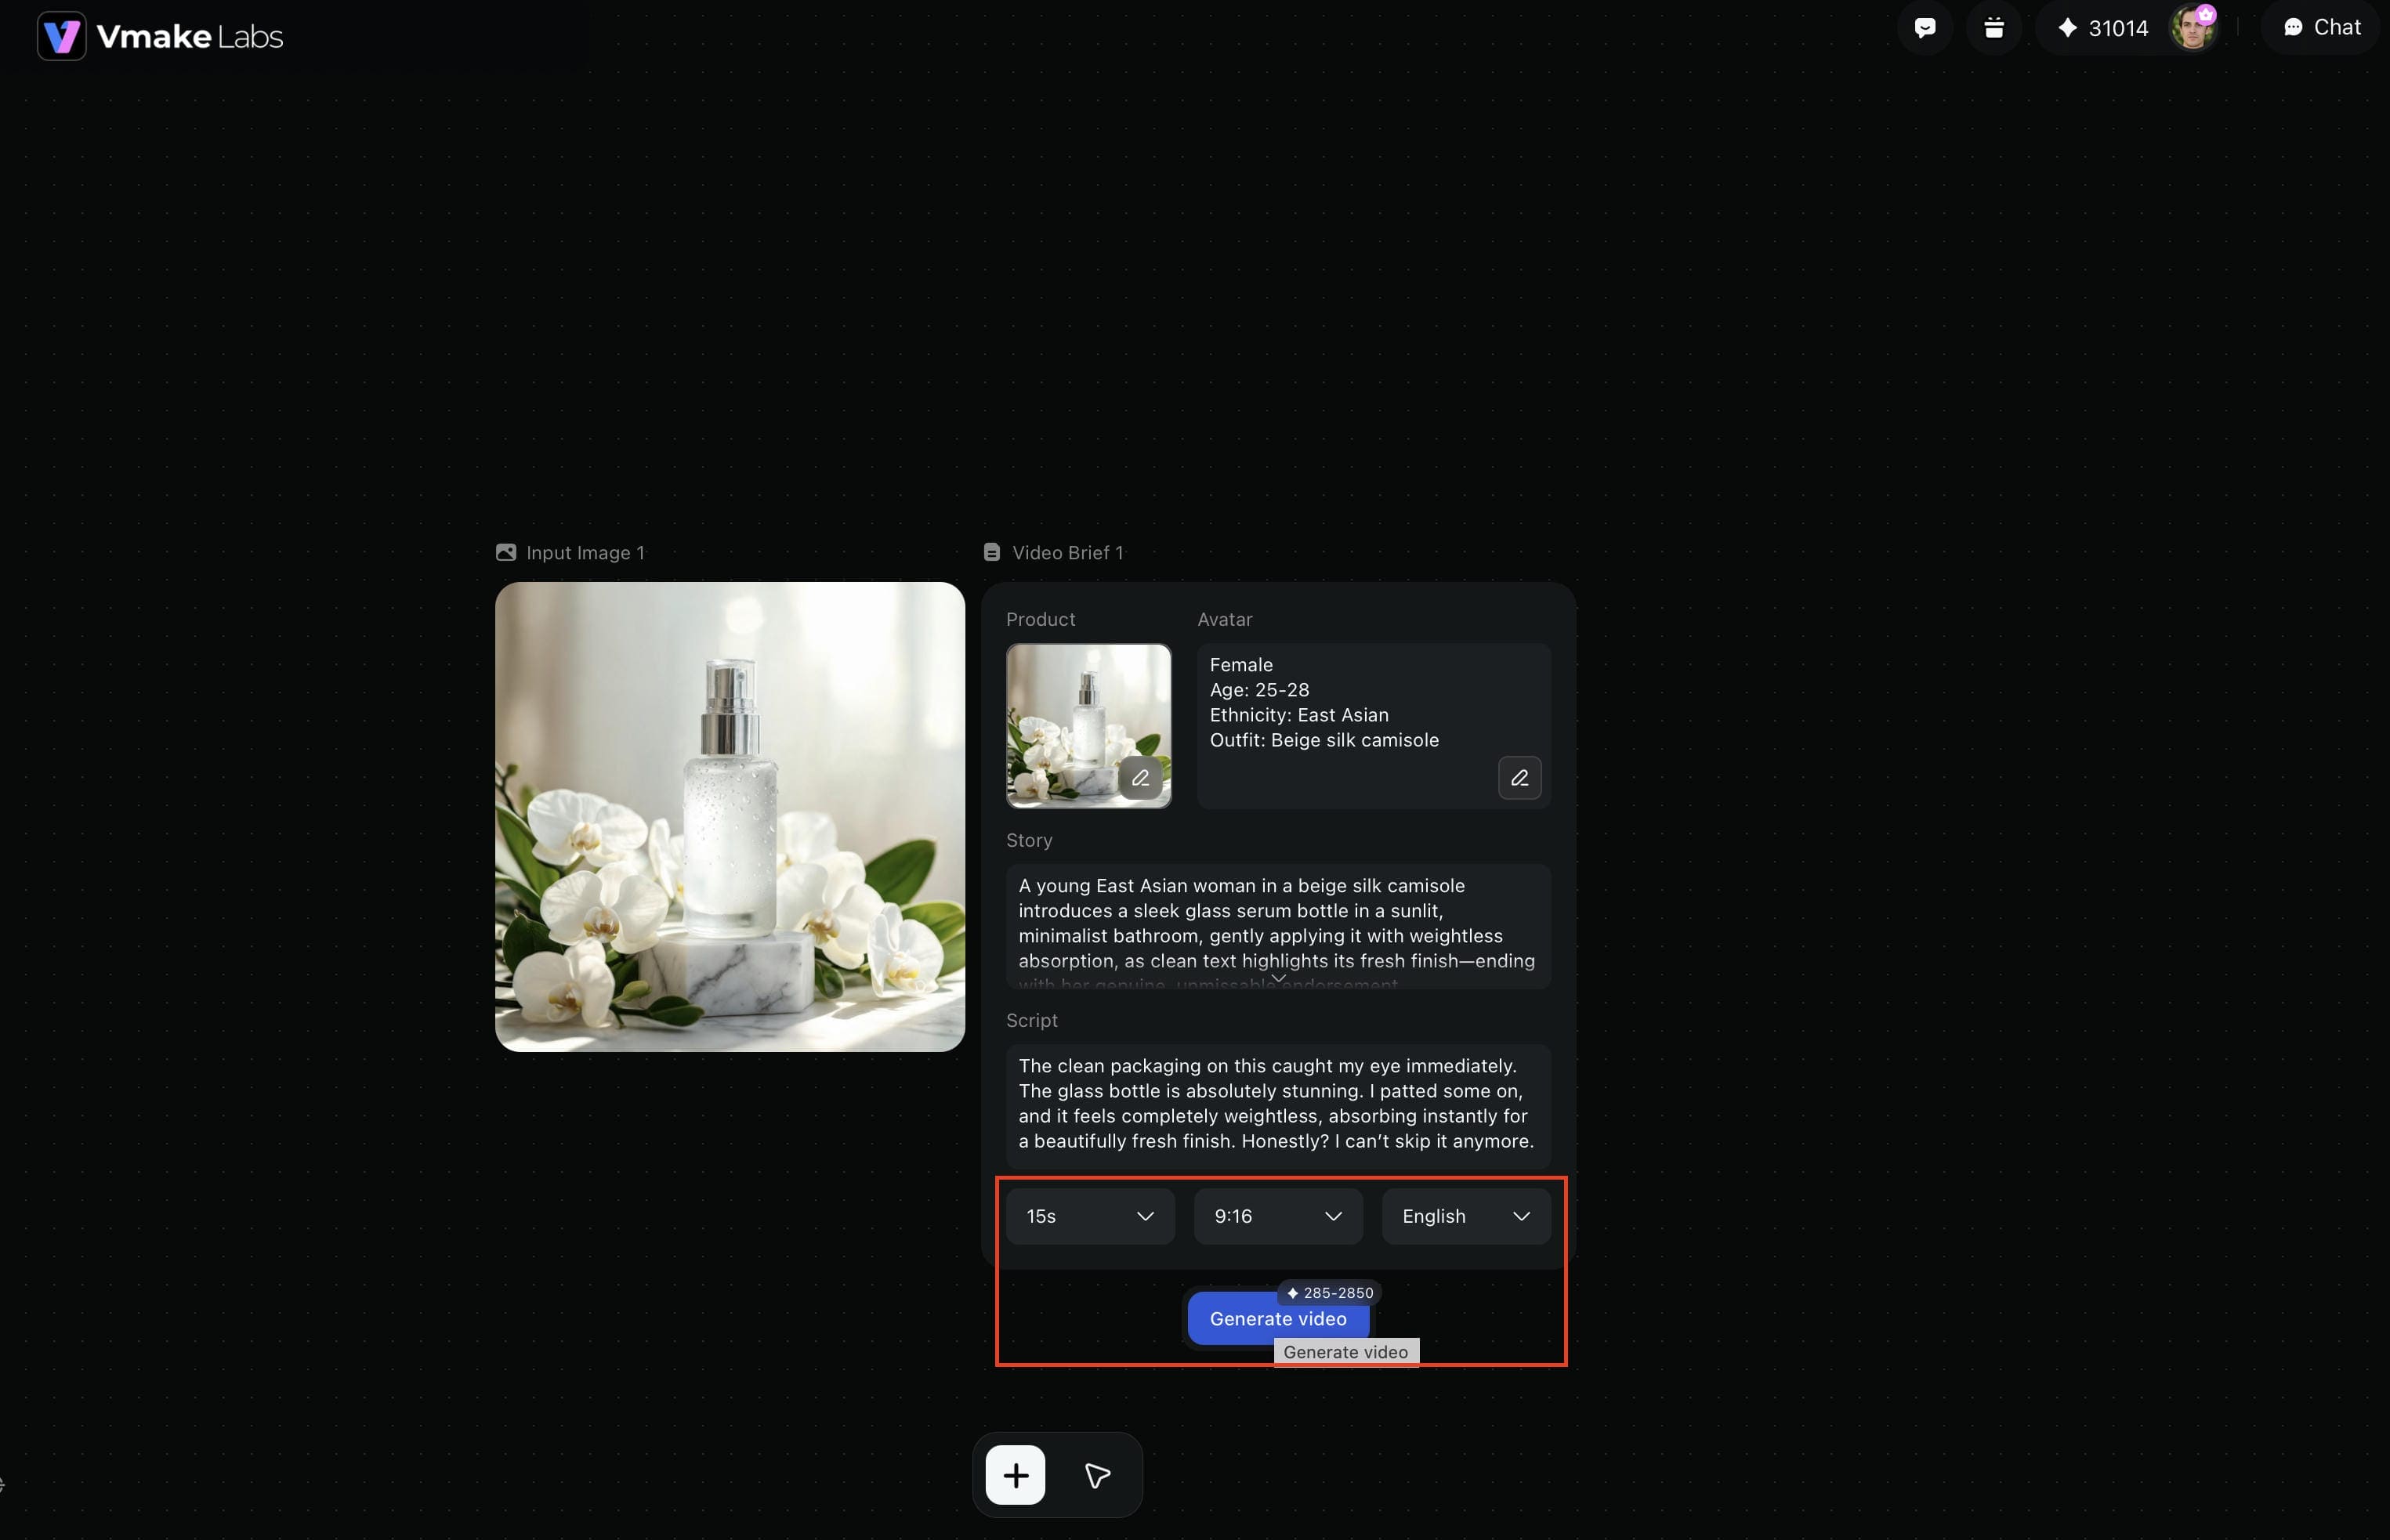2390x1540 pixels.
Task: Open the 9:16 aspect ratio dropdown
Action: click(x=1279, y=1216)
